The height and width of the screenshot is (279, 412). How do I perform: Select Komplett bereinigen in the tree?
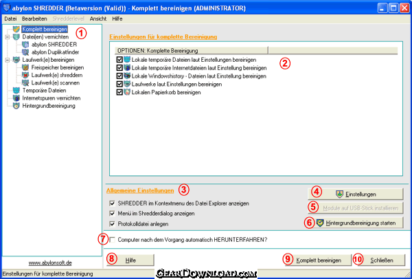[x=45, y=29]
